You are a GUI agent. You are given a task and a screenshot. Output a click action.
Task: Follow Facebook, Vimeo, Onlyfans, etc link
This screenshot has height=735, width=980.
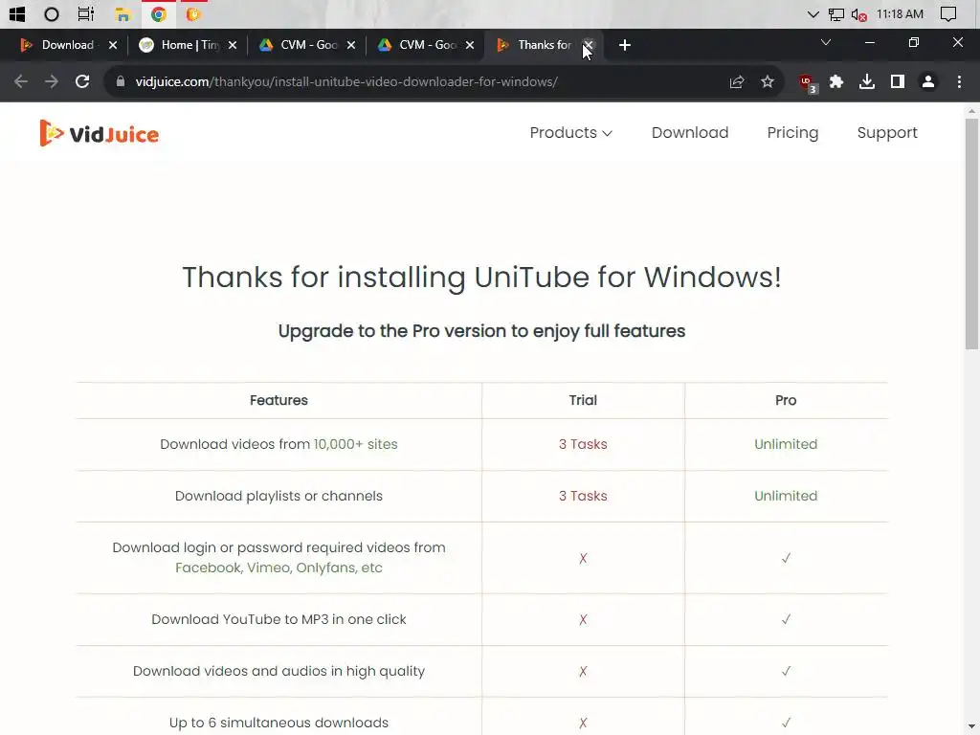coord(278,568)
